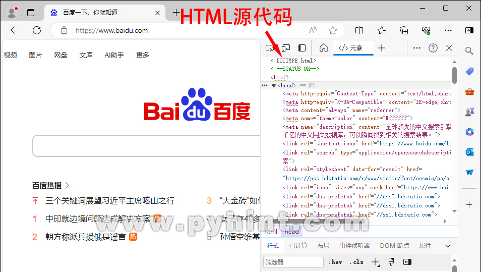Toggle the Edge sidebar button
This screenshot has height=272, width=481.
tap(469, 30)
